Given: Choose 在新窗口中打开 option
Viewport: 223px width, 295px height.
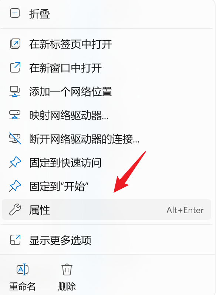Looking at the screenshot, I should (x=65, y=68).
